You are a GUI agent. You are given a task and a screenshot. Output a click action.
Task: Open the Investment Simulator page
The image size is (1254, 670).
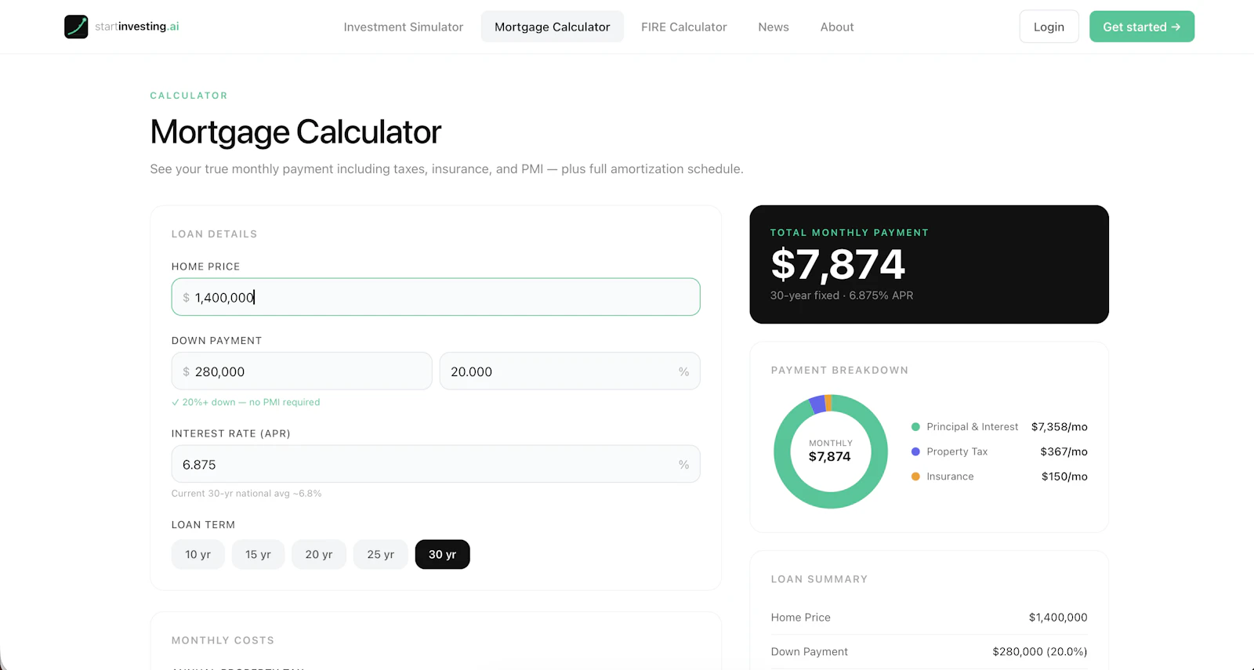tap(404, 27)
